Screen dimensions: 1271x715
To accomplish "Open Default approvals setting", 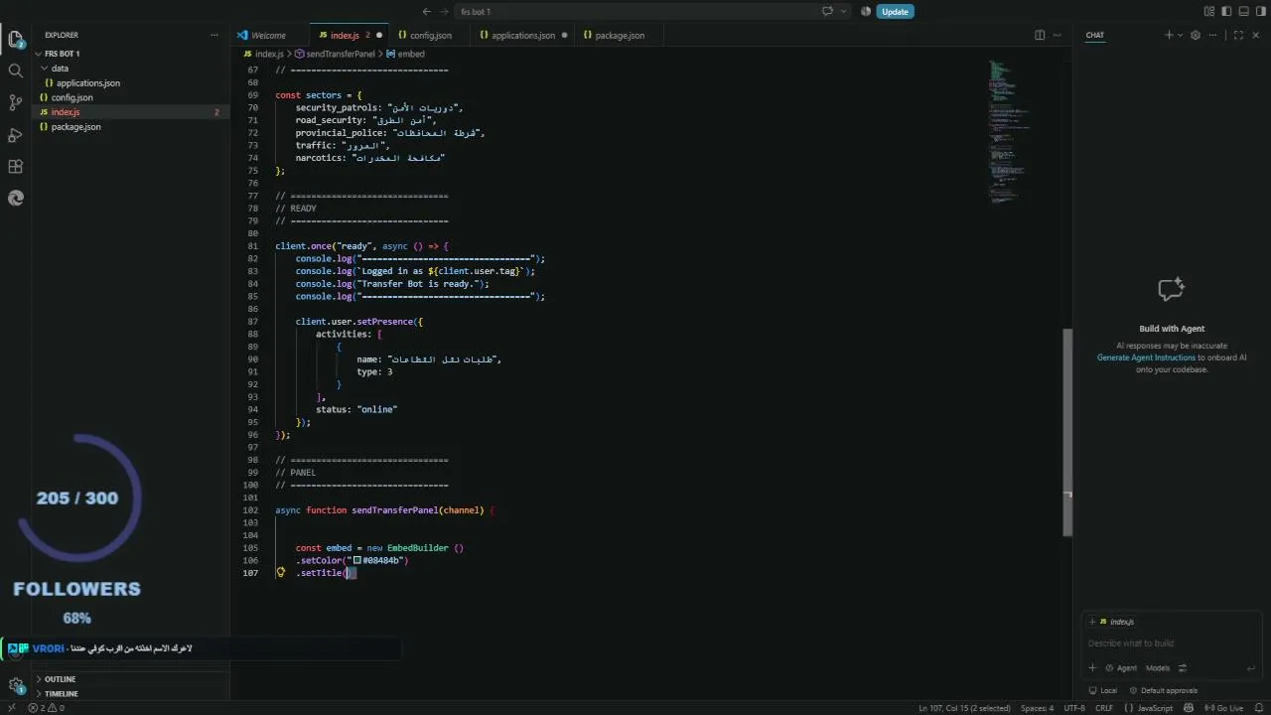I will pyautogui.click(x=1163, y=690).
